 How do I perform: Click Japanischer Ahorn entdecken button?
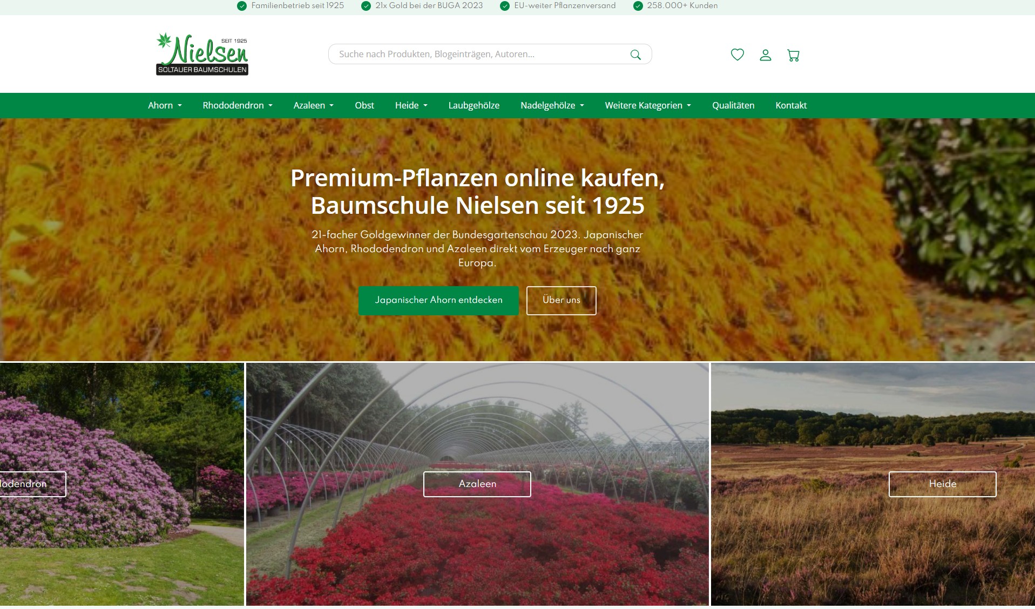[x=438, y=300]
